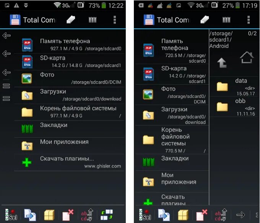
Task: Tap www.ghisler.com link text
Action: 102,166
